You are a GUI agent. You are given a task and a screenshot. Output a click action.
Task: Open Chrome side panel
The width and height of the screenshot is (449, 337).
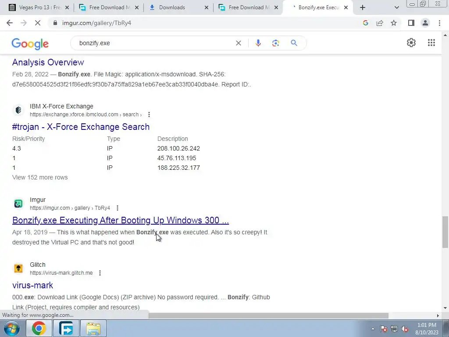pyautogui.click(x=411, y=23)
